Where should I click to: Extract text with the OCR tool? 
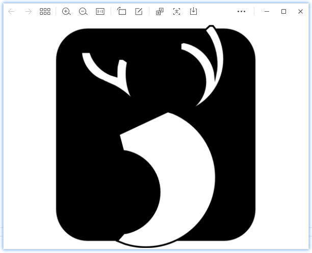177,12
